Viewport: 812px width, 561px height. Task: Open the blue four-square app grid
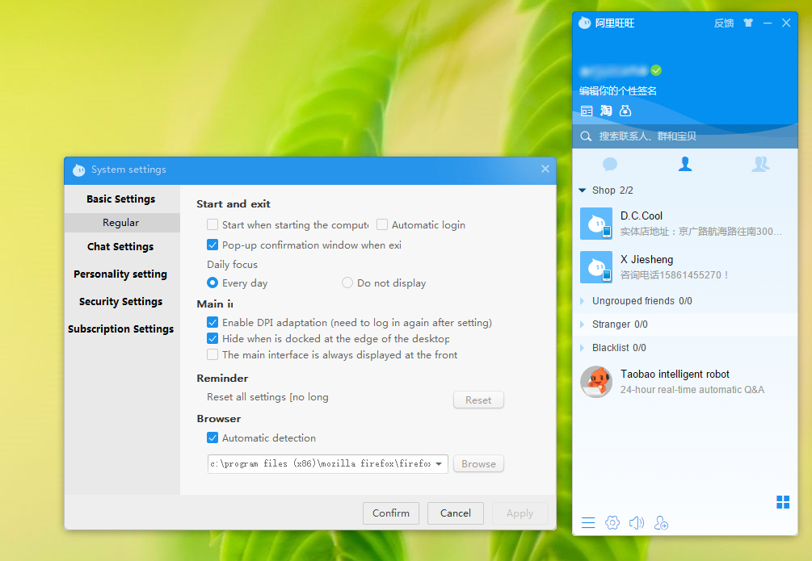click(782, 502)
